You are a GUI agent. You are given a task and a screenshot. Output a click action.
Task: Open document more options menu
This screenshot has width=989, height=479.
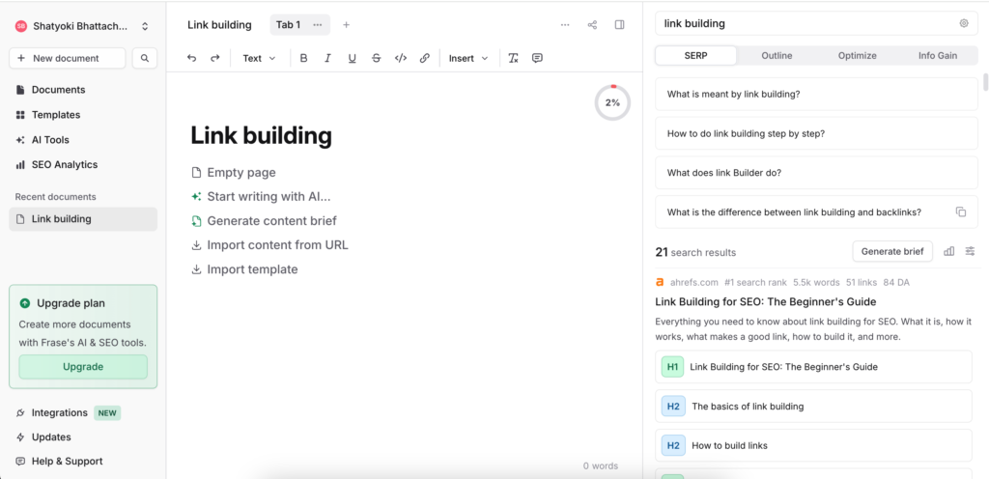pos(565,24)
